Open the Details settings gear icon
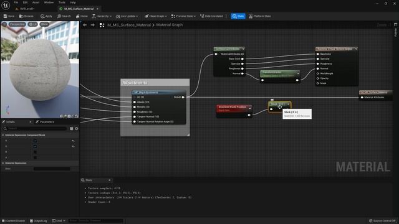The width and height of the screenshot is (399, 224). [76, 129]
